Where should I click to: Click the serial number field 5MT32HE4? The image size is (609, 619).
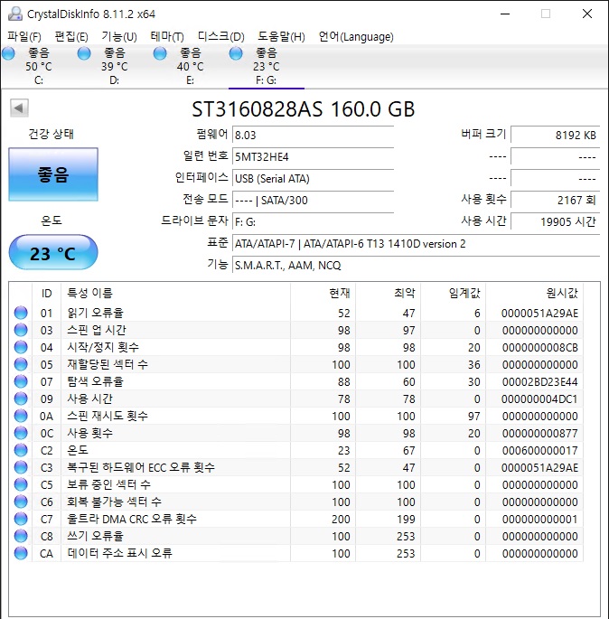tap(313, 156)
